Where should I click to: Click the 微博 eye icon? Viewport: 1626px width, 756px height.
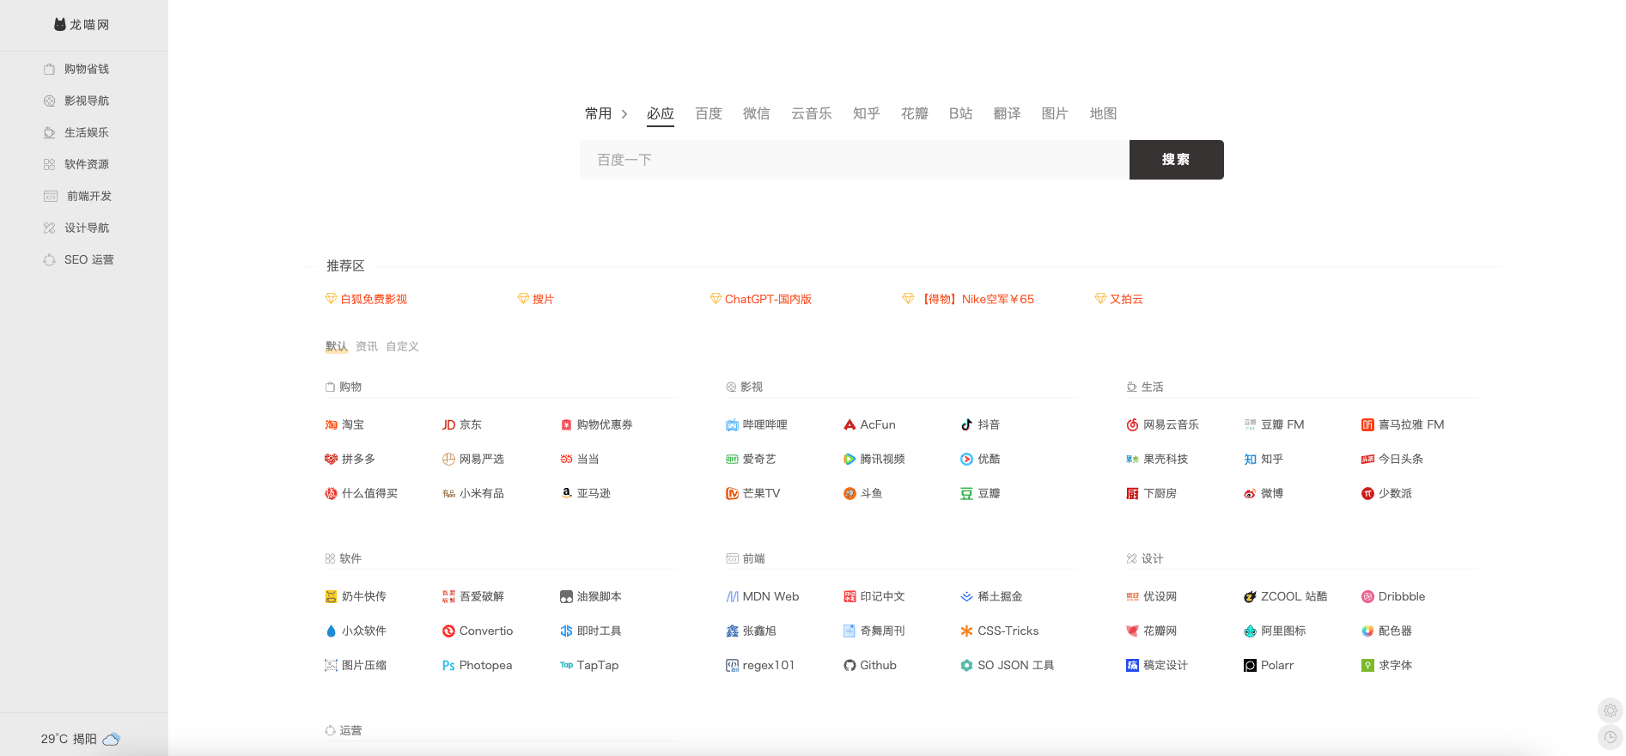click(1250, 493)
